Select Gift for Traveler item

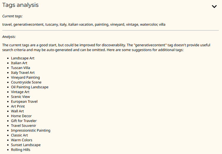click(24, 121)
